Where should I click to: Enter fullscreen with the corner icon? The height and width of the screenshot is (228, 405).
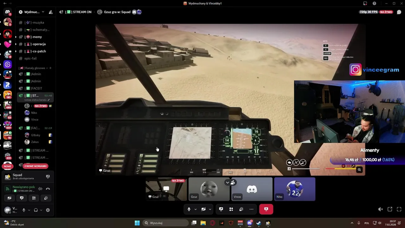[x=399, y=209]
